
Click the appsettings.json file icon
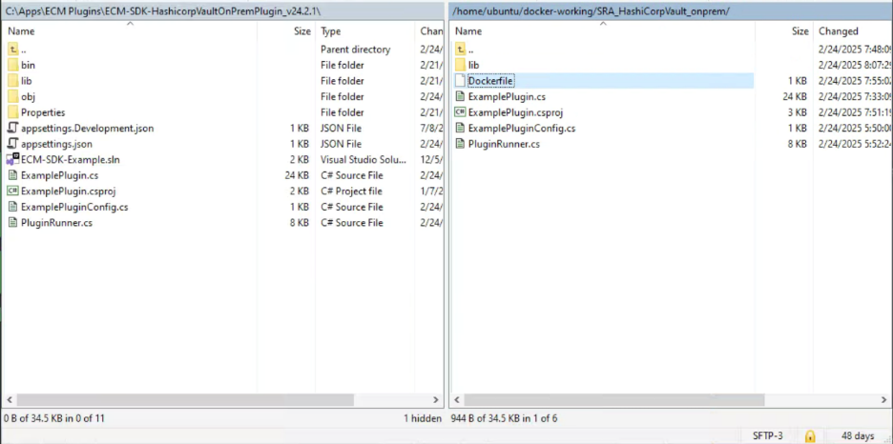[13, 144]
